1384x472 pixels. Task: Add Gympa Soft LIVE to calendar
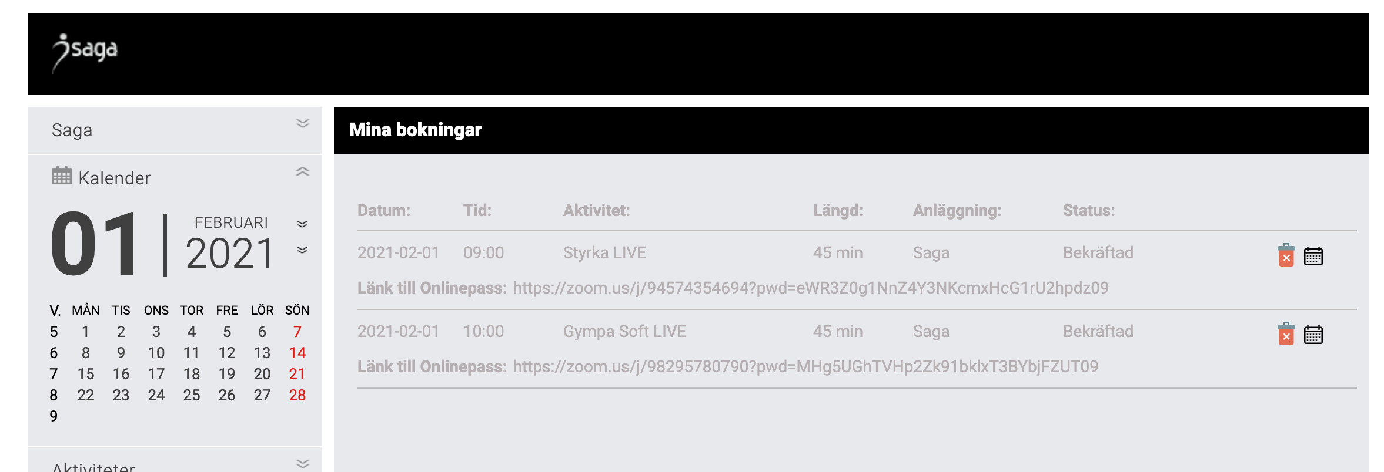coord(1313,335)
